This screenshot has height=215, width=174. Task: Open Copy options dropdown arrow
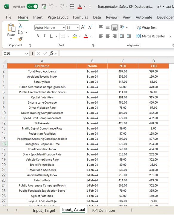pos(27,32)
